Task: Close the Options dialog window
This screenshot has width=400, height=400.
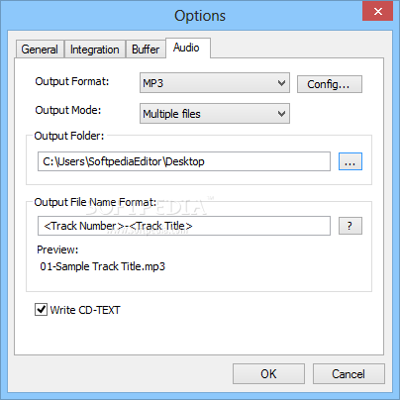Action: 377,12
